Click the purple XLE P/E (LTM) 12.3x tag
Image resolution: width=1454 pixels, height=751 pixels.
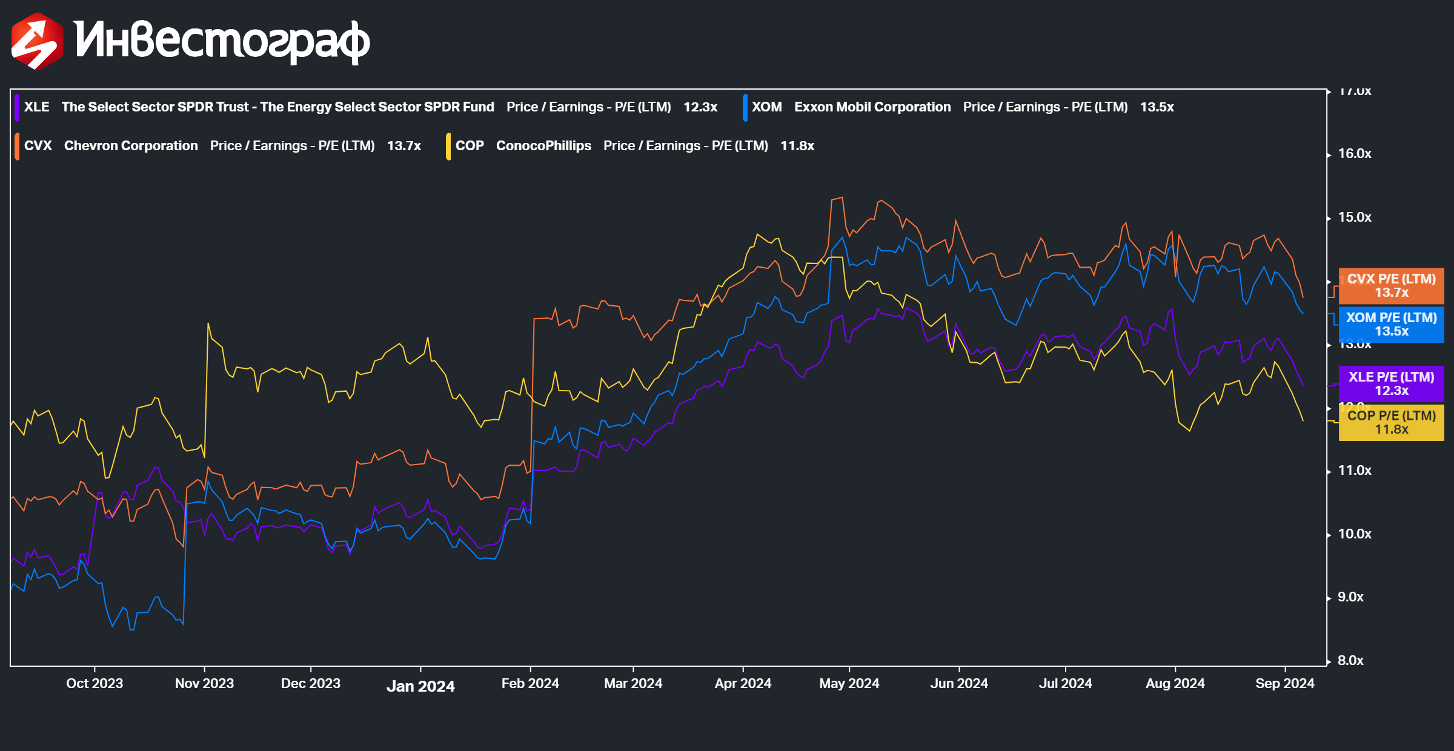pos(1391,384)
